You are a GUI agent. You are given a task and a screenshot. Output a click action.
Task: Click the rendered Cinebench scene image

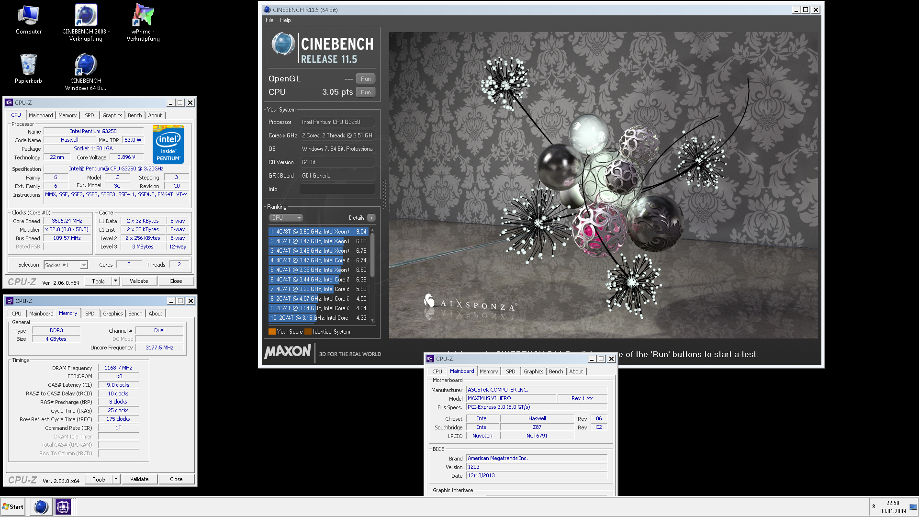pyautogui.click(x=603, y=185)
